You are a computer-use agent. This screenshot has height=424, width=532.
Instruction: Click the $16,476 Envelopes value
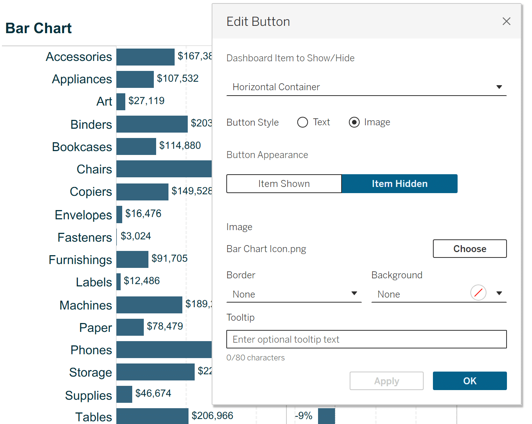click(143, 213)
